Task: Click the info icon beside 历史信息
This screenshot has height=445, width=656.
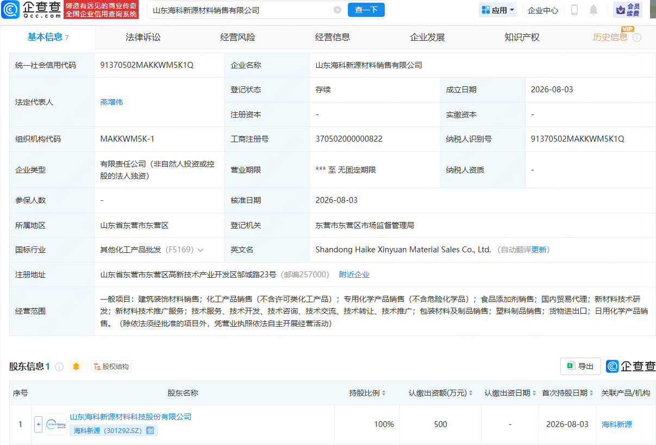Action: (637, 37)
